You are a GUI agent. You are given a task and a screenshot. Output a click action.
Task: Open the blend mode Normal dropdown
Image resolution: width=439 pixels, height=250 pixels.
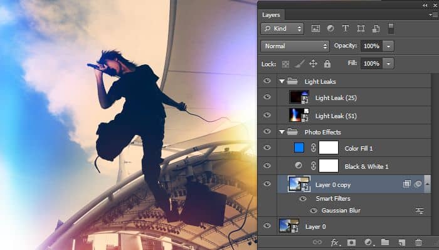coord(295,46)
